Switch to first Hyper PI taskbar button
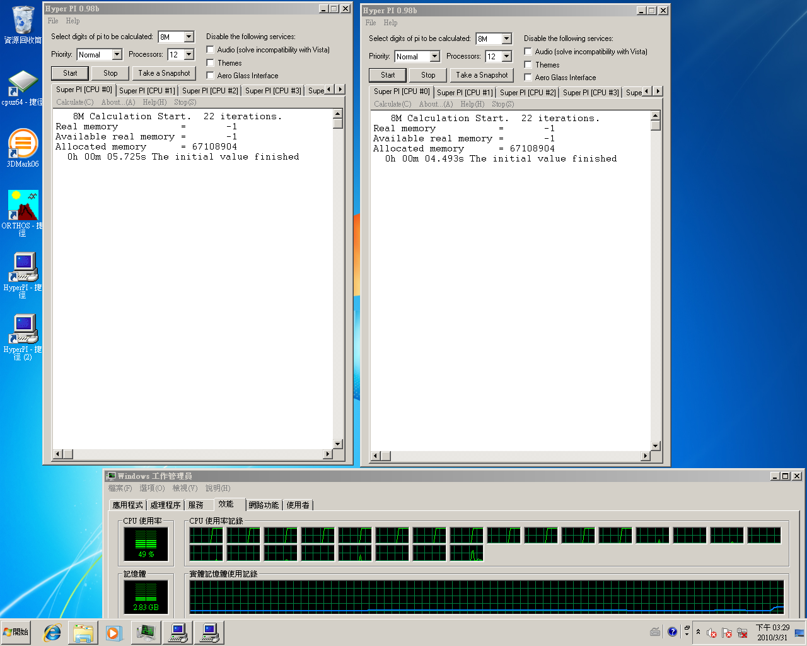The height and width of the screenshot is (646, 807). [178, 632]
